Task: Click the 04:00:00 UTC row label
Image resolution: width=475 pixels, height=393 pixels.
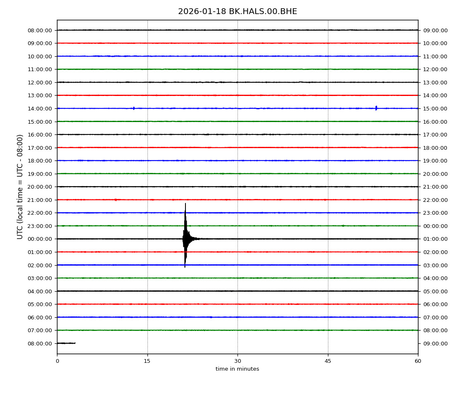Action: coord(40,291)
